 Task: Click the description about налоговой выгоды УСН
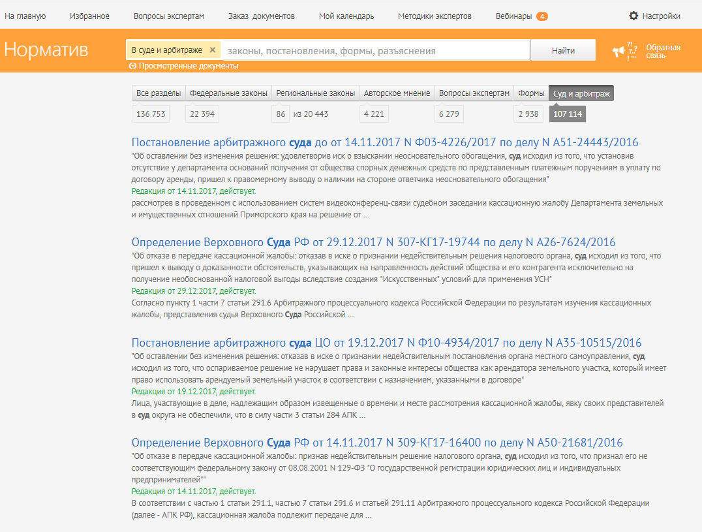tap(396, 268)
